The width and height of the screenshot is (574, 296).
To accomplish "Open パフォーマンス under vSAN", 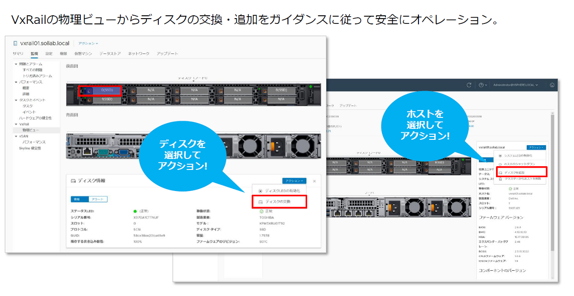I will (34, 142).
